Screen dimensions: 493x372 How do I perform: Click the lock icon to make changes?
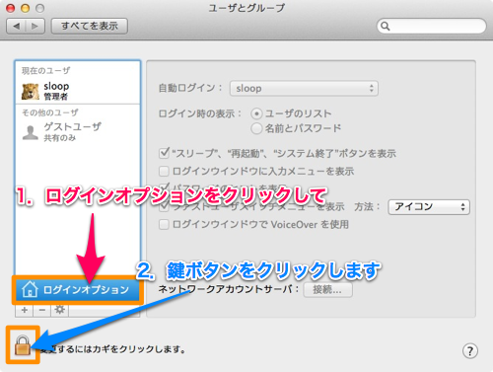[x=23, y=345]
